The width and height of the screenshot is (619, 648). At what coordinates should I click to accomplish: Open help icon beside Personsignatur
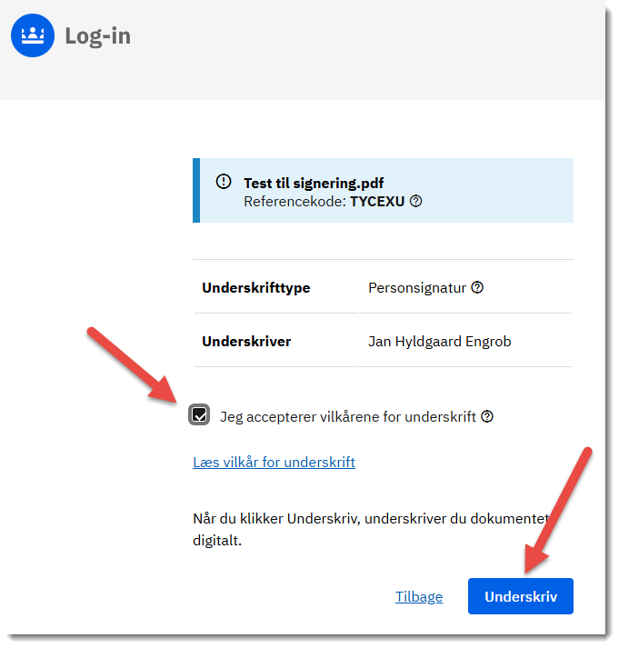click(477, 287)
